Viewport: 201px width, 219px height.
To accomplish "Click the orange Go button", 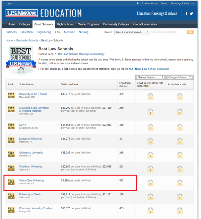I will [190, 32].
